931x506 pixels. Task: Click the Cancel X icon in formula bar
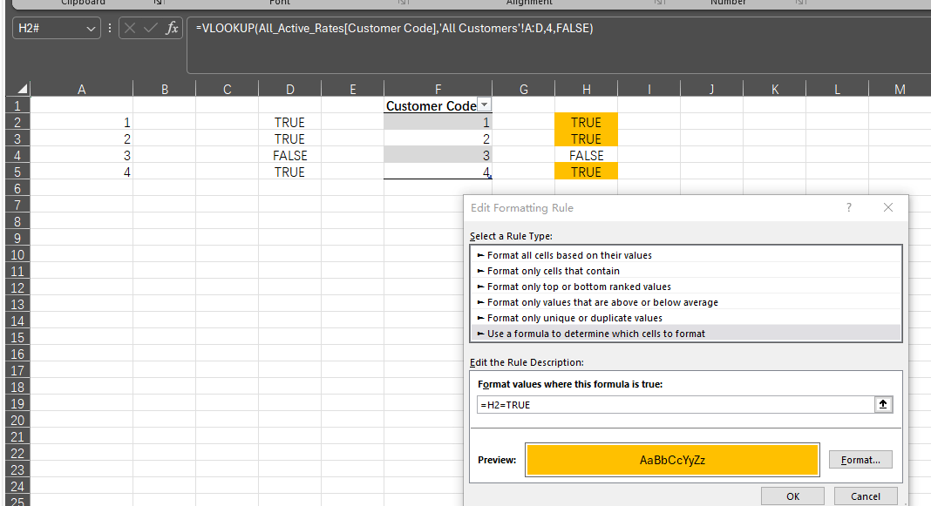(x=130, y=28)
